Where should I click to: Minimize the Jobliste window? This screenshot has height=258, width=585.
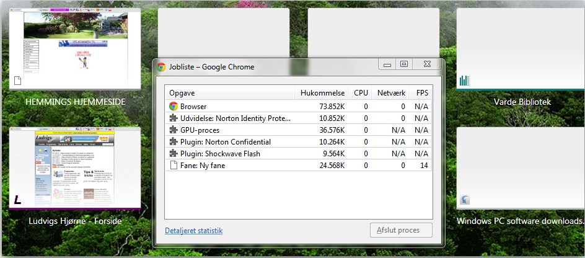coord(387,64)
